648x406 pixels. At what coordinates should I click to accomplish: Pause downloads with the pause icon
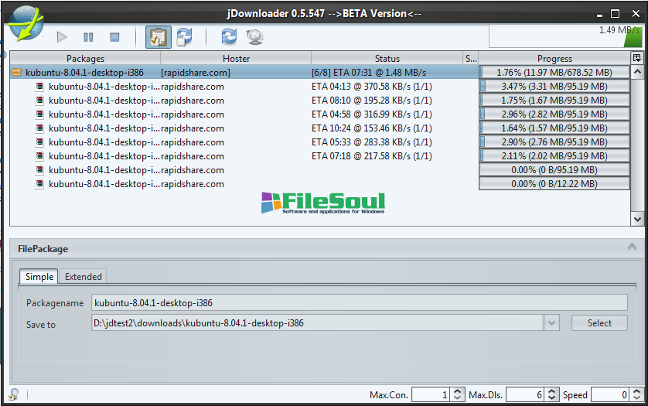[x=88, y=37]
